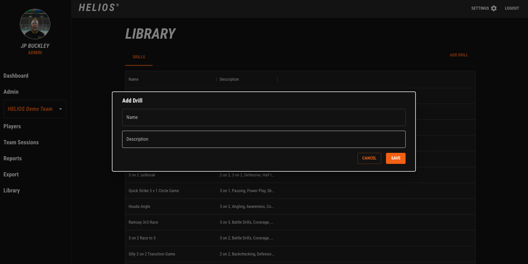Select the Houda Angle drill row
The height and width of the screenshot is (264, 528).
pyautogui.click(x=140, y=207)
